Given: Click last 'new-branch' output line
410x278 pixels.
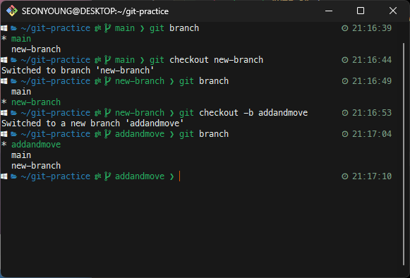Looking at the screenshot, I should tap(36, 166).
